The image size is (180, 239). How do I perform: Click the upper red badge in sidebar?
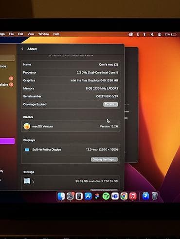(11, 79)
